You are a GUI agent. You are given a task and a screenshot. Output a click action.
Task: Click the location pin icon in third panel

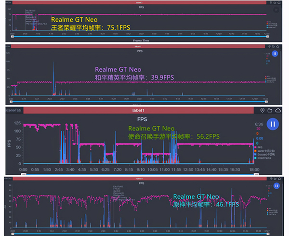point(263,110)
